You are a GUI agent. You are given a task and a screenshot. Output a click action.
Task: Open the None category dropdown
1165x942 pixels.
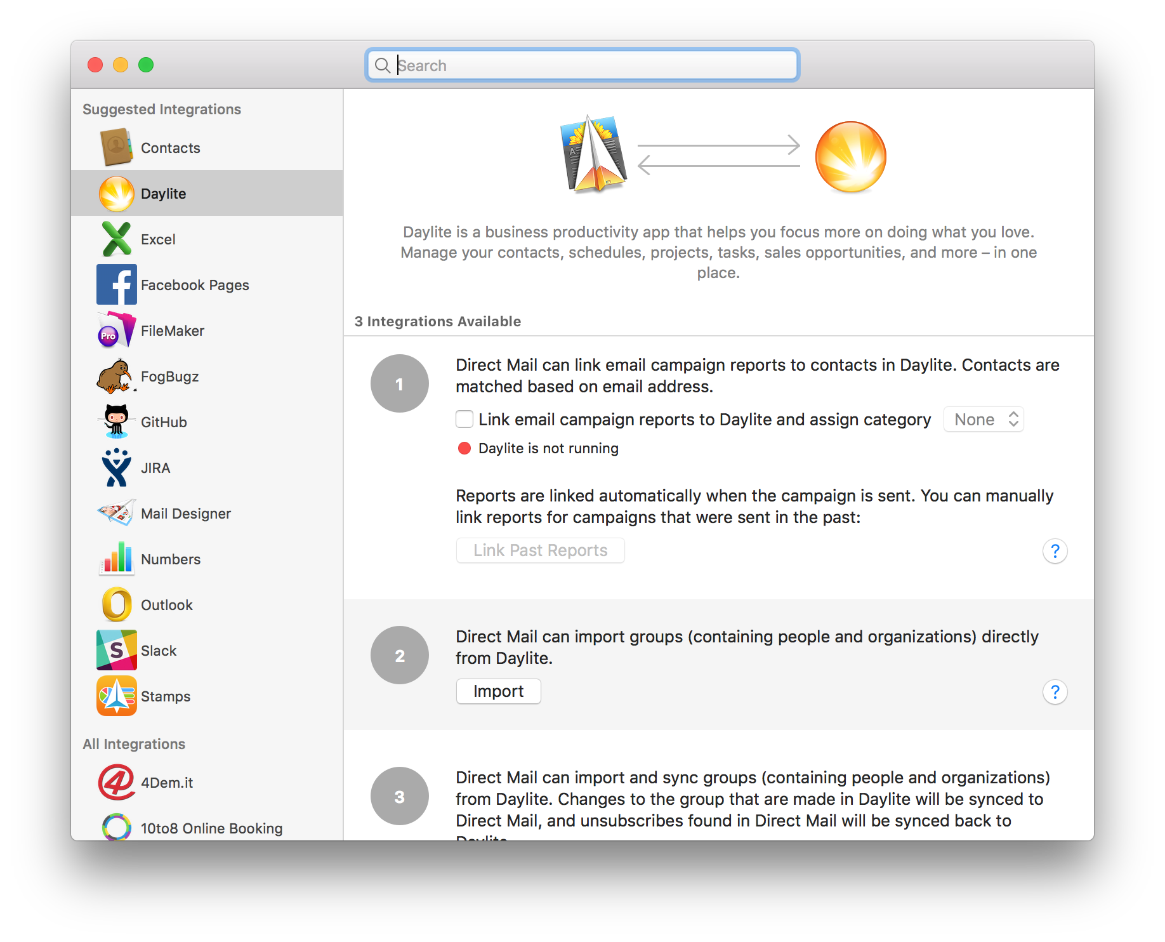click(x=984, y=420)
